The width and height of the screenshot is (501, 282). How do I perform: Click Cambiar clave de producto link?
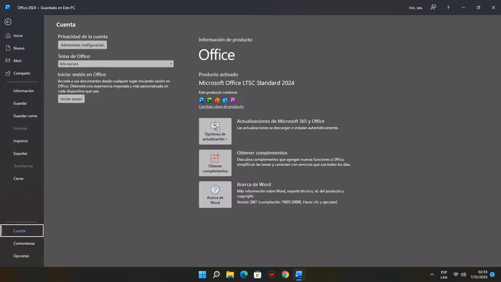(x=221, y=107)
